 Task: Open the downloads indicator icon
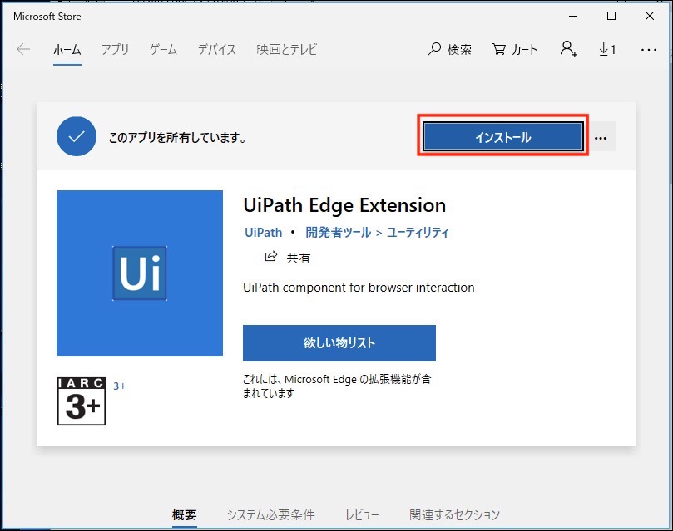607,50
